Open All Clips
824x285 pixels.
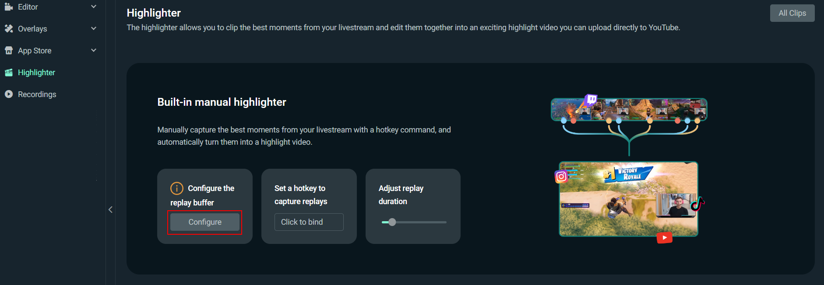pos(792,13)
